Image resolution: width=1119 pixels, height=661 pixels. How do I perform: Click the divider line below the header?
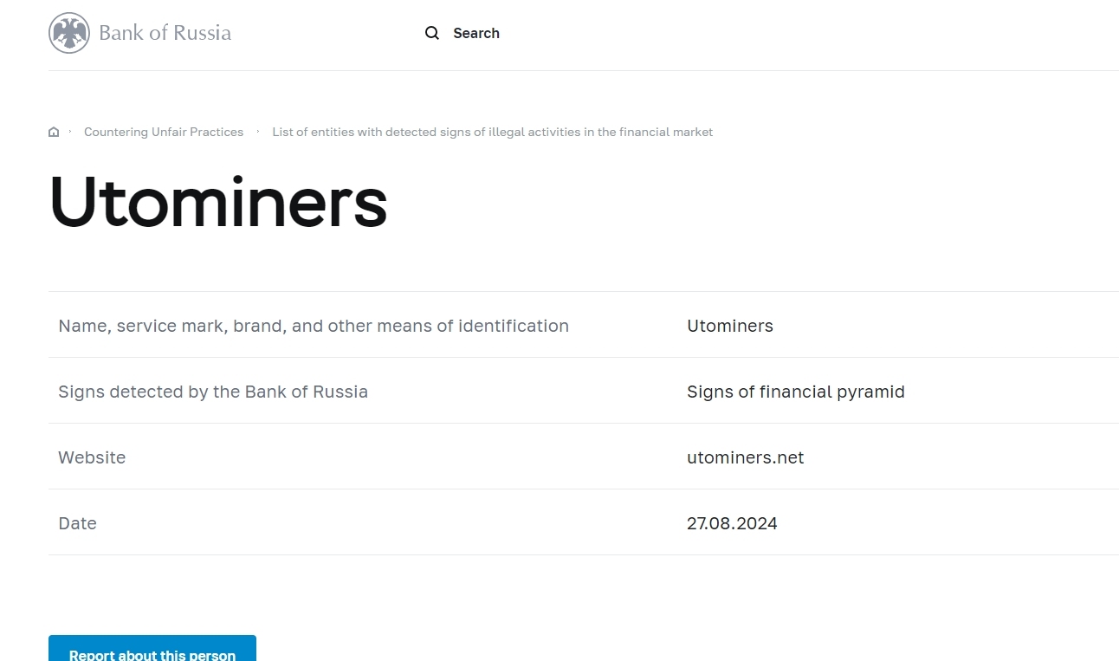tap(583, 70)
